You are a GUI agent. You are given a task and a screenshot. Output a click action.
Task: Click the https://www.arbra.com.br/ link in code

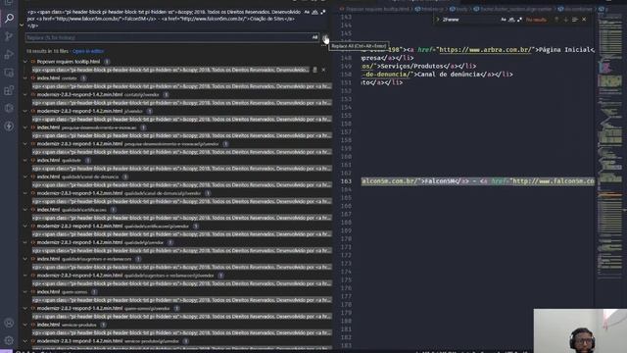tap(486, 50)
